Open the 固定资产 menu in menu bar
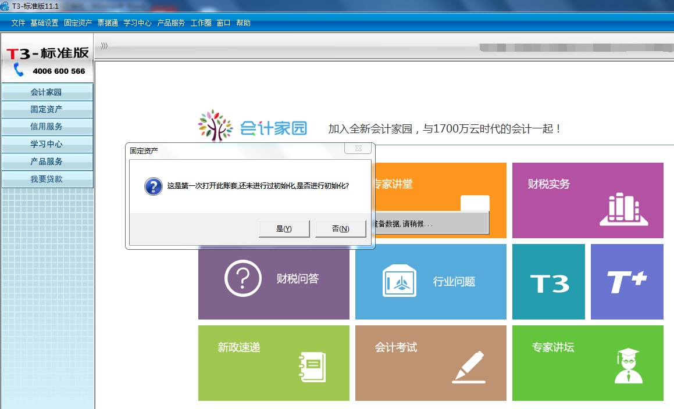The height and width of the screenshot is (409, 674). (x=78, y=23)
